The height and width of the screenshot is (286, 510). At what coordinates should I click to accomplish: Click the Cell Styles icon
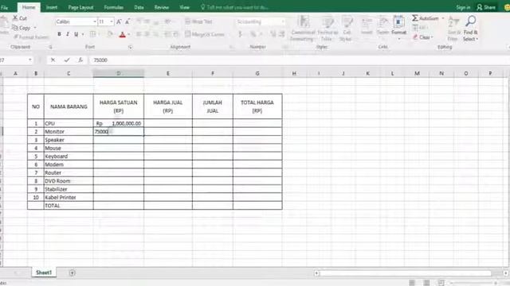pos(347,22)
